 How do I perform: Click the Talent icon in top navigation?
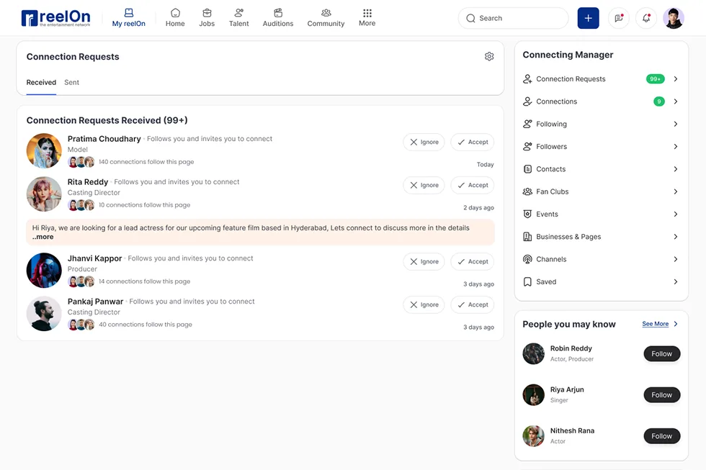[238, 13]
